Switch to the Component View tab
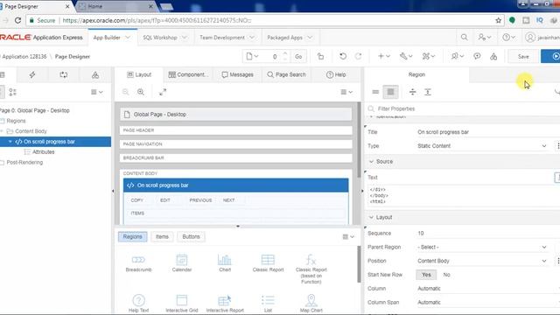The width and height of the screenshot is (560, 315). [x=188, y=74]
